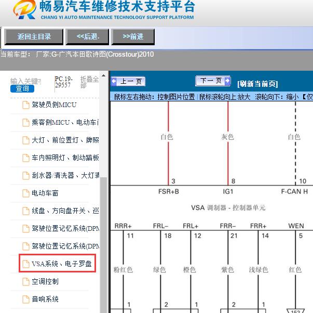
Task: Go to next page with 下一页
Action: click(213, 81)
